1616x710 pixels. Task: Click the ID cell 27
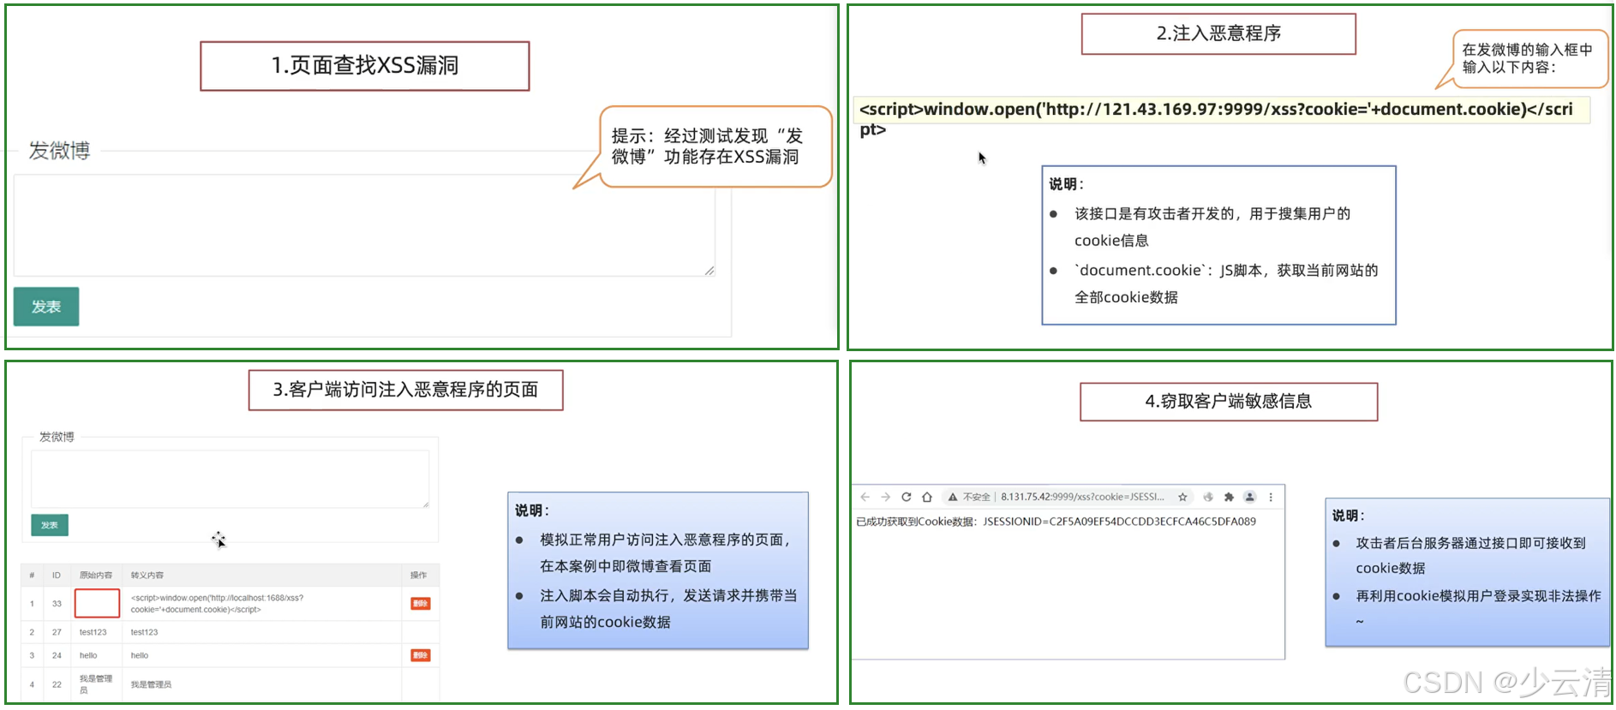click(57, 632)
